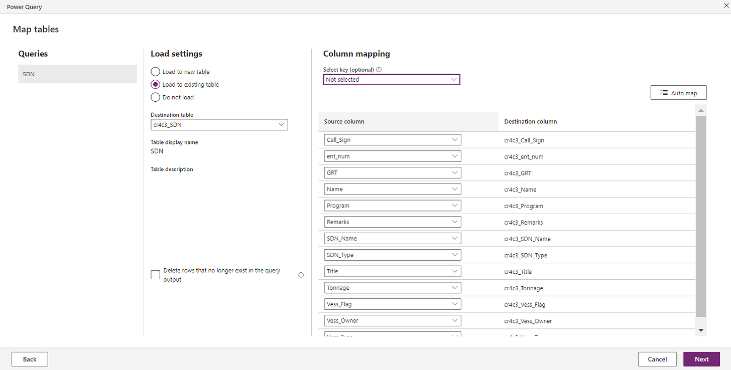Open the Destination table dropdown
The height and width of the screenshot is (370, 731).
tap(219, 125)
